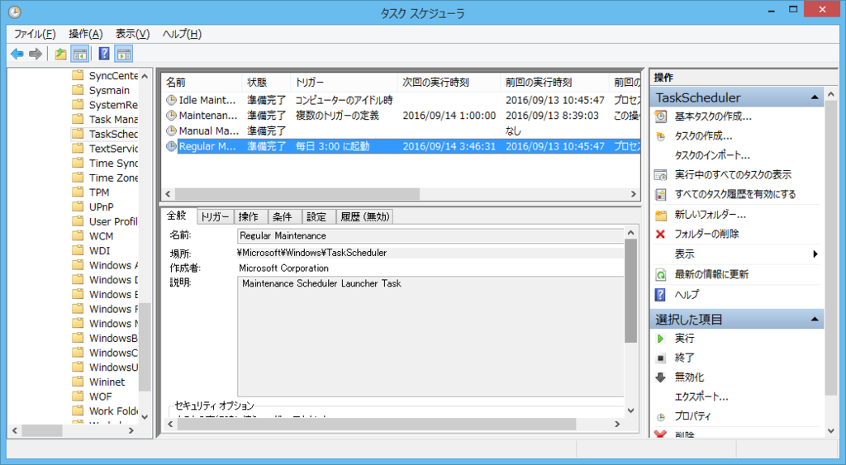Image resolution: width=846 pixels, height=465 pixels.
Task: Click the 新しいフォルダー folder icon
Action: click(x=660, y=215)
